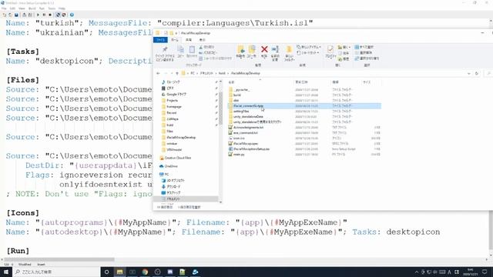Open recent locations dropdown by navigation arrows
Image resolution: width=493 pixels, height=277 pixels.
click(171, 73)
